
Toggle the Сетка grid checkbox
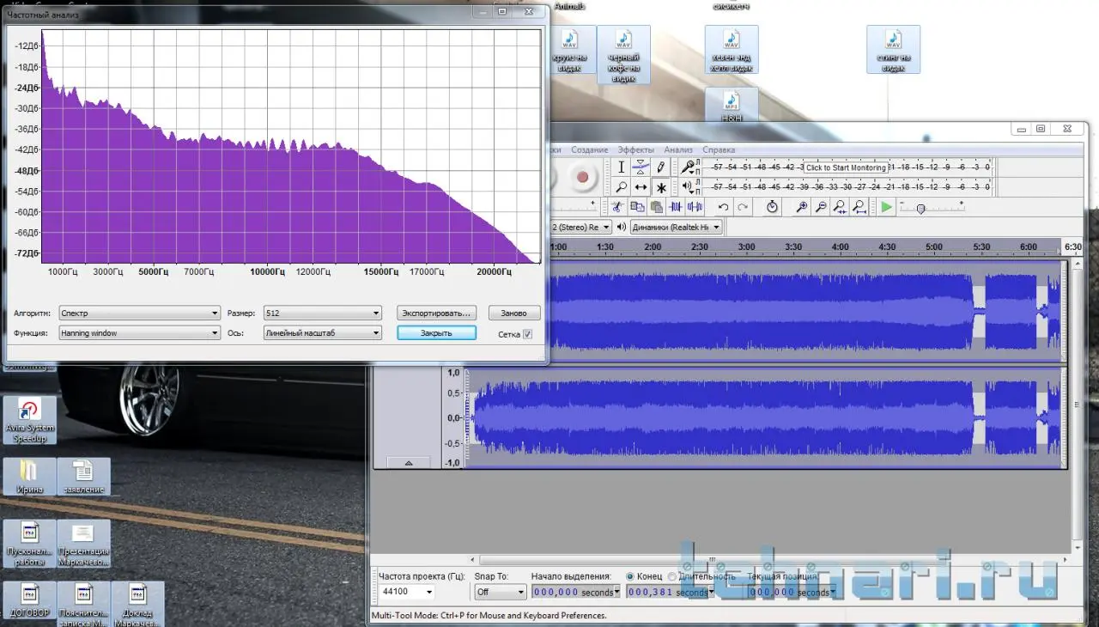pos(527,334)
